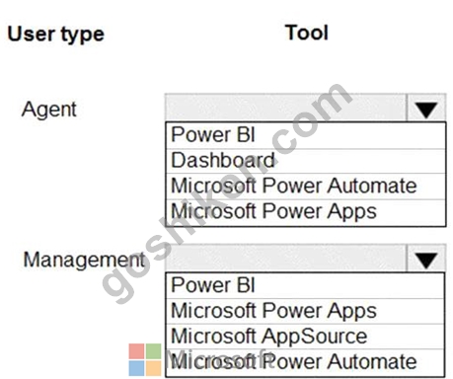Open the Agent tool dropdown arrow
The width and height of the screenshot is (453, 379).
[x=426, y=109]
